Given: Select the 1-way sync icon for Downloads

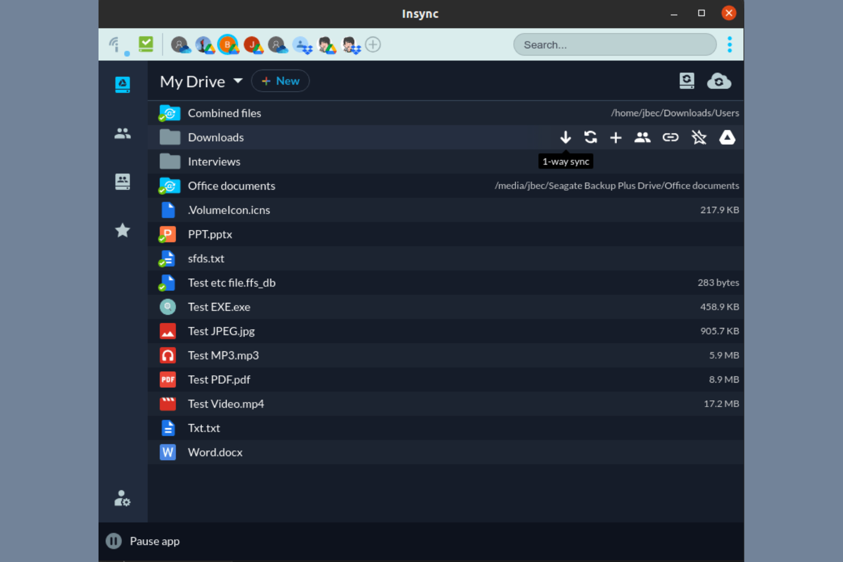Looking at the screenshot, I should click(x=566, y=137).
